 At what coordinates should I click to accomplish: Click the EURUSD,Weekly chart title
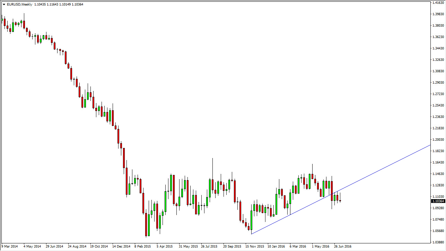pos(19,4)
